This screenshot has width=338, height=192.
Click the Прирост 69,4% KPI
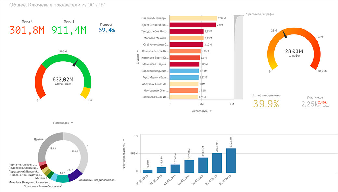[x=107, y=30]
